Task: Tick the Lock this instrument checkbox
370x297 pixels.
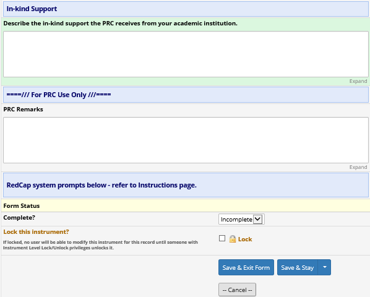Action: click(x=222, y=238)
